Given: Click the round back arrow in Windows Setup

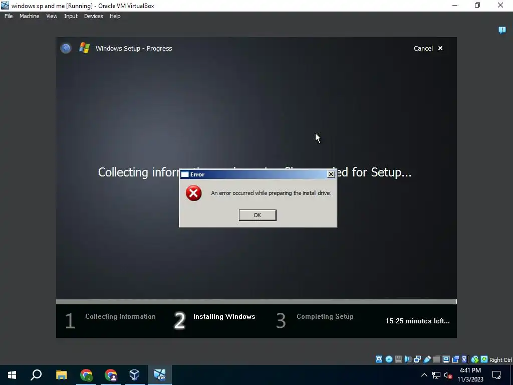Looking at the screenshot, I should pos(66,48).
